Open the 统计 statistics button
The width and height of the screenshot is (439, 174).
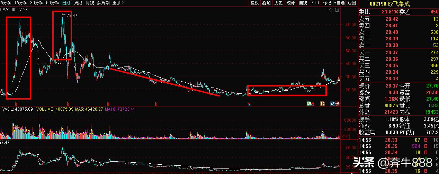pos(290,3)
